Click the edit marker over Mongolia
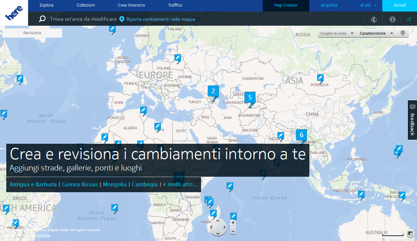The height and width of the screenshot is (241, 417). pos(320,78)
